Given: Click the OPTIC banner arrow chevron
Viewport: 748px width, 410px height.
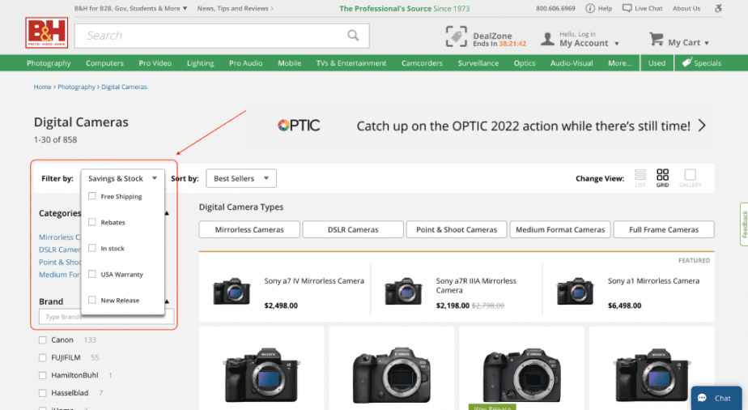Looking at the screenshot, I should (x=702, y=126).
